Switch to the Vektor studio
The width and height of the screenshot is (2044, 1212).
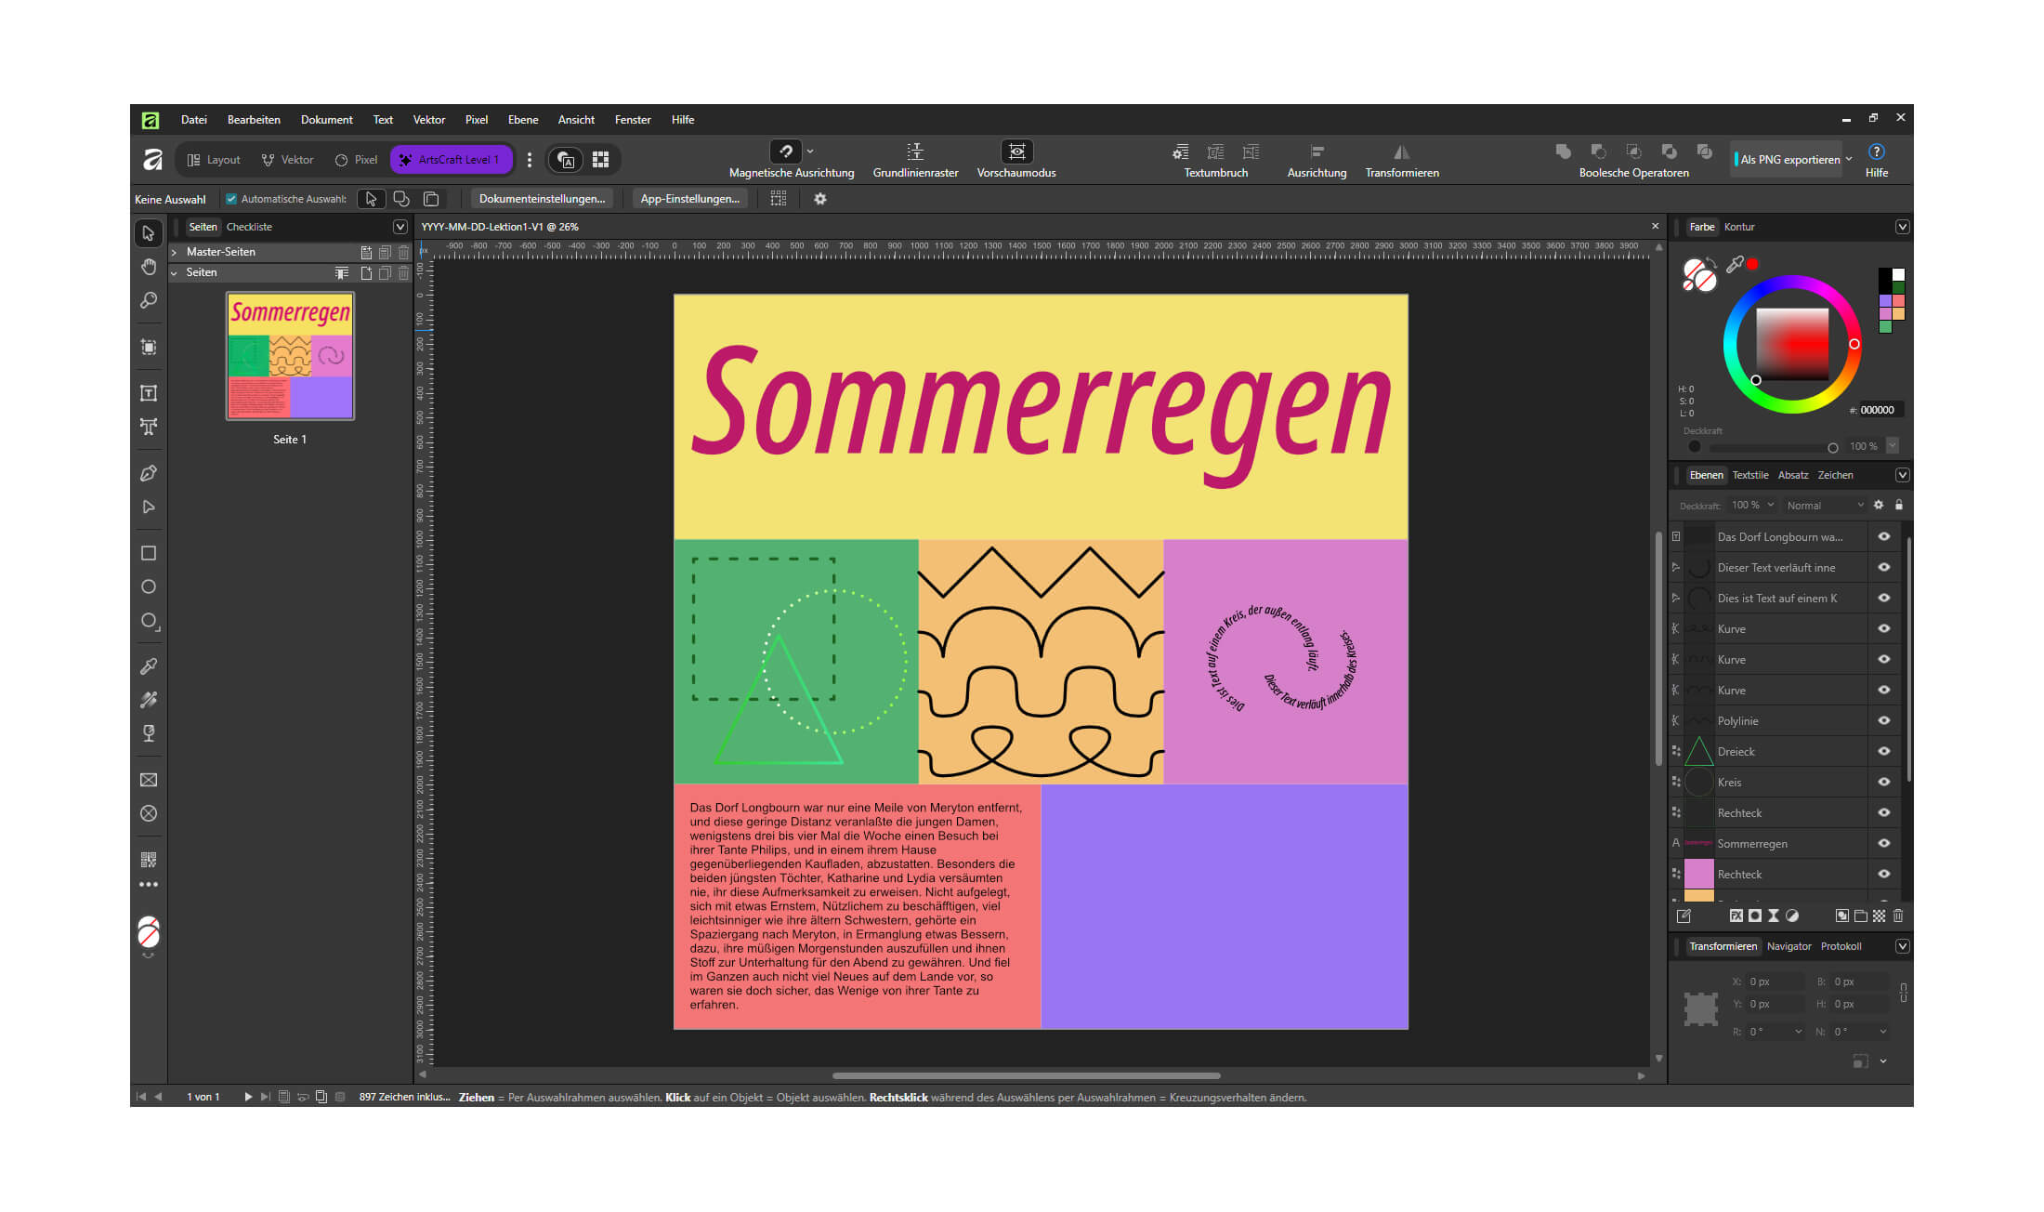point(287,160)
